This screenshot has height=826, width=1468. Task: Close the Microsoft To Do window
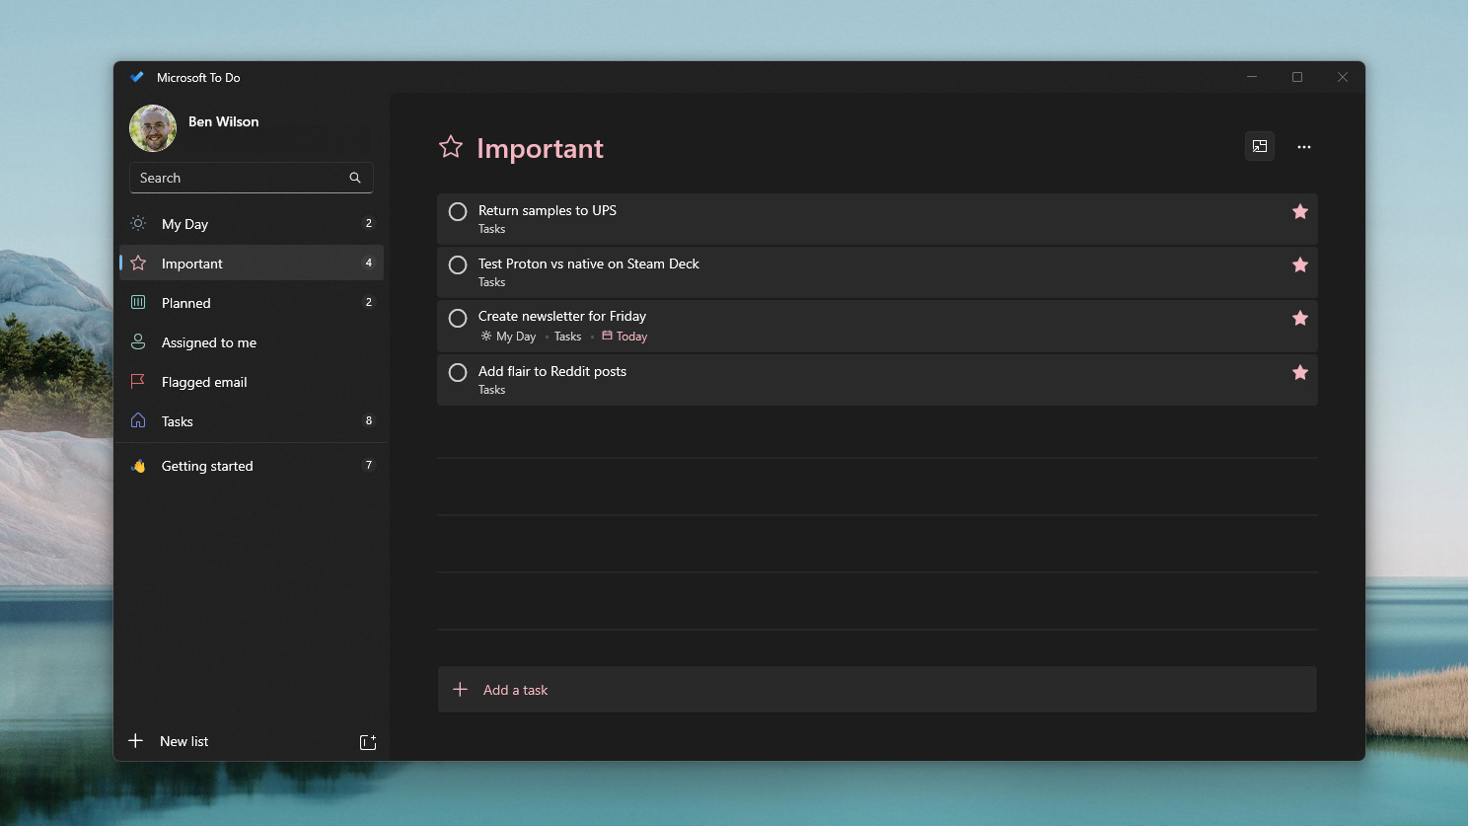(1343, 77)
